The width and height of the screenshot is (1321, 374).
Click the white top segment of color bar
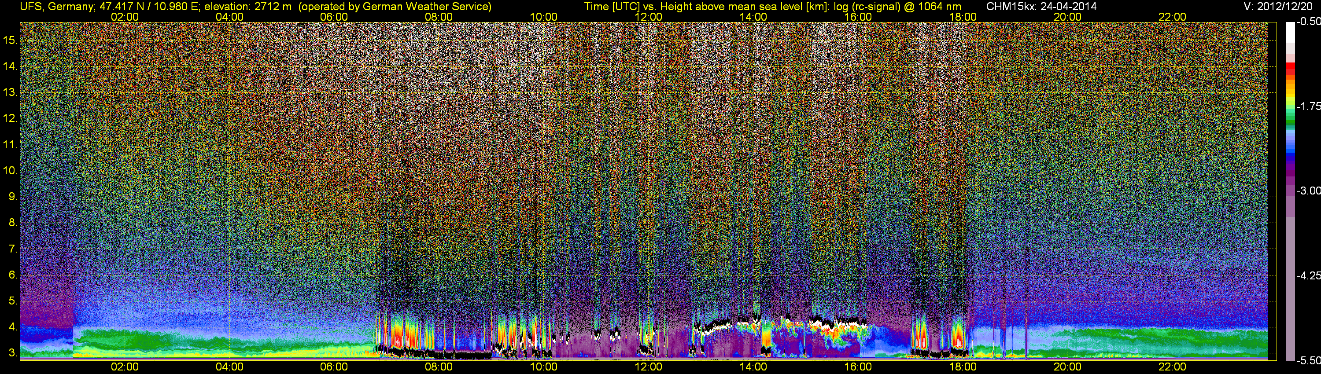pos(1290,32)
